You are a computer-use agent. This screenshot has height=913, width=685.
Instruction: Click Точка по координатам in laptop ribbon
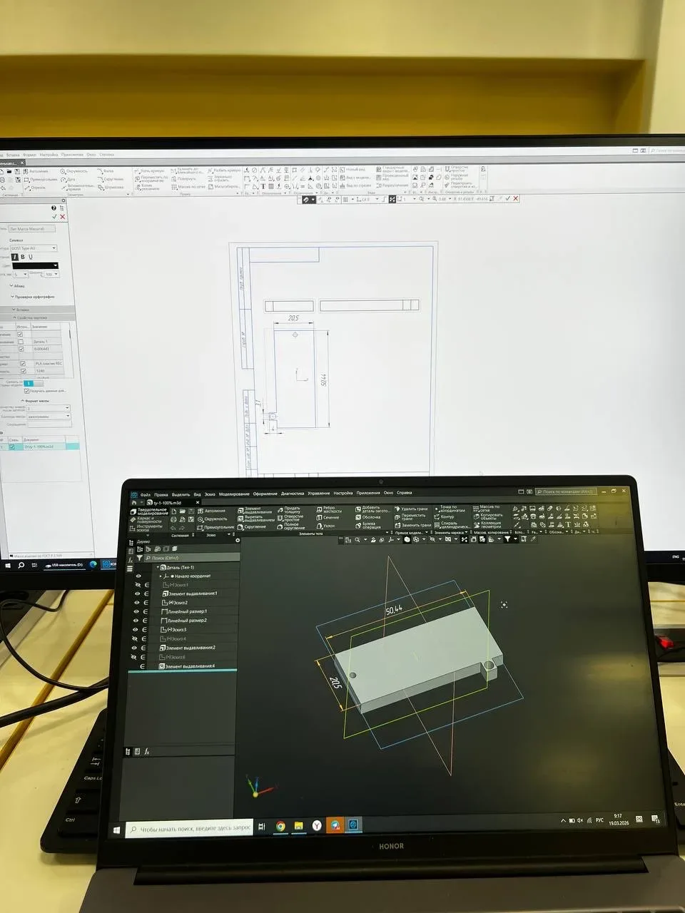[448, 509]
